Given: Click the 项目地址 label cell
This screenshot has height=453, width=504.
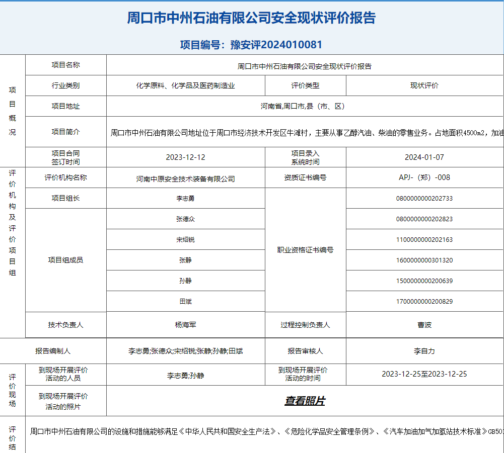Looking at the screenshot, I should pyautogui.click(x=65, y=106).
